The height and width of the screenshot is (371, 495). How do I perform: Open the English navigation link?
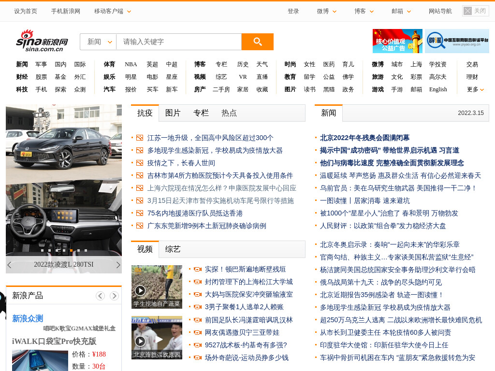pyautogui.click(x=438, y=89)
